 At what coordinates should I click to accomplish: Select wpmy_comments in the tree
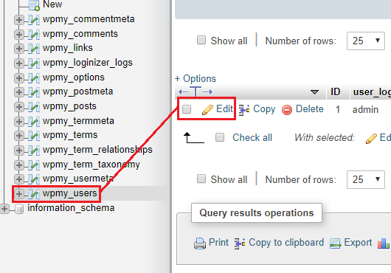(x=80, y=34)
